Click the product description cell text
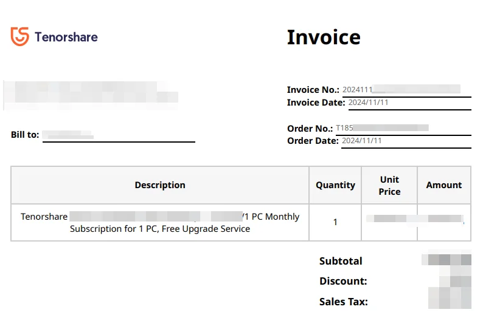 pyautogui.click(x=160, y=223)
